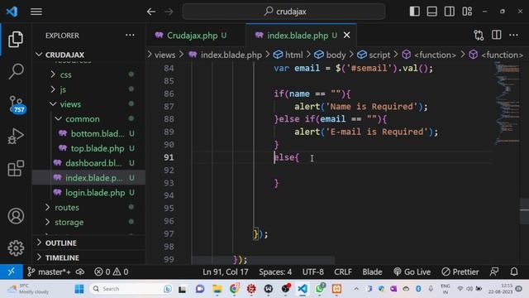Go back with the left arrow
Screen dimensions: 529x298
pyautogui.click(x=150, y=12)
